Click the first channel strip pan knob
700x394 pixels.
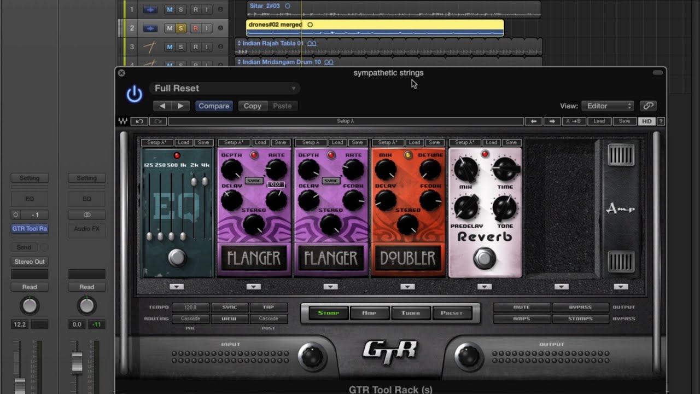pyautogui.click(x=30, y=306)
